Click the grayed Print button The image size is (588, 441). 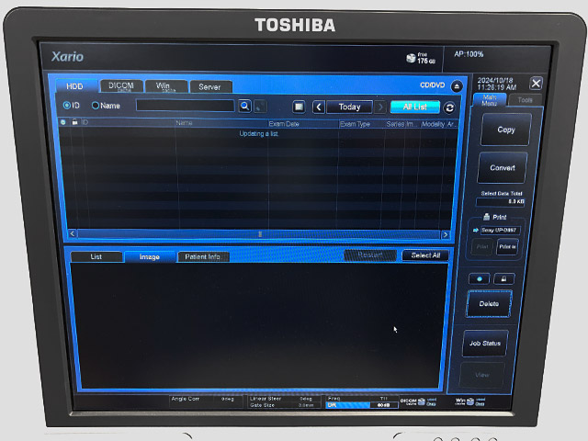(x=481, y=247)
